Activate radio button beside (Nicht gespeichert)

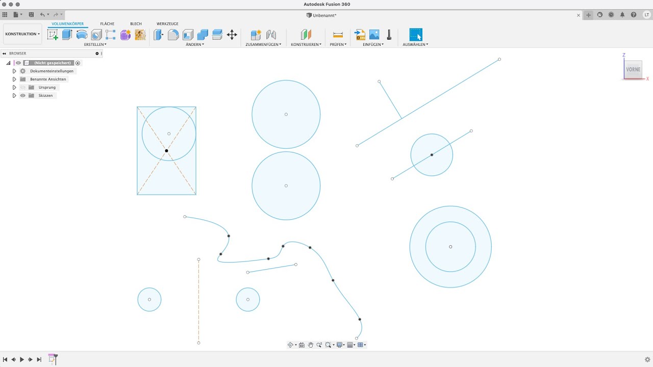(x=78, y=63)
